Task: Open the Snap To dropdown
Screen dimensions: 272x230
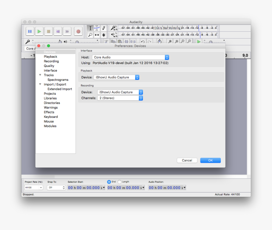Action: pos(56,187)
